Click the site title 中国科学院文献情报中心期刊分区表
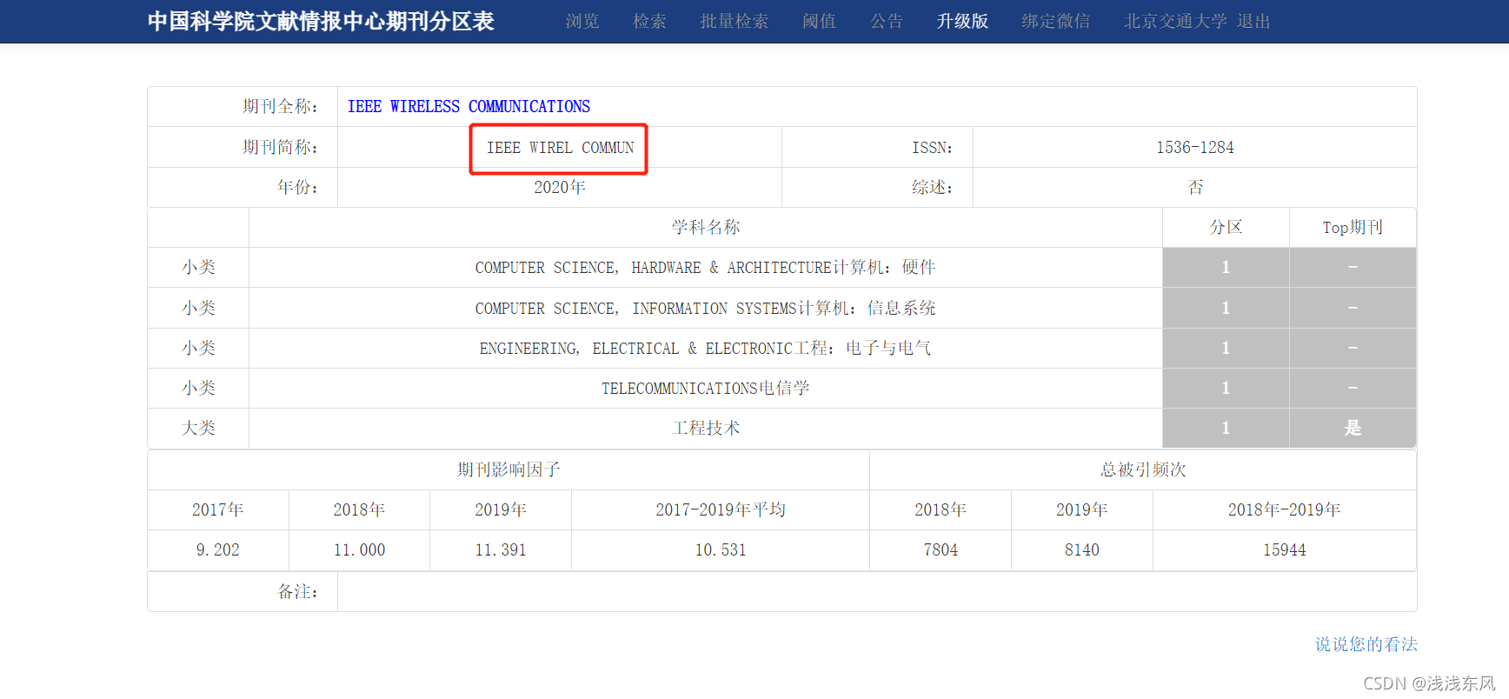The image size is (1509, 699). point(321,21)
